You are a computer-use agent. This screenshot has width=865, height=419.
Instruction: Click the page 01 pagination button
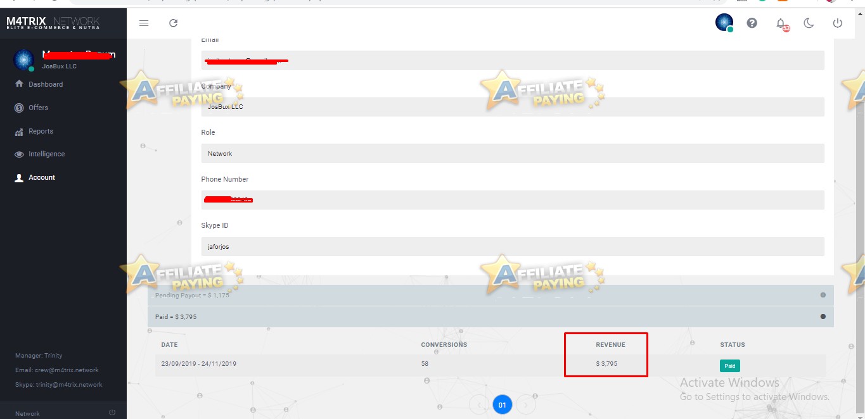click(x=502, y=404)
